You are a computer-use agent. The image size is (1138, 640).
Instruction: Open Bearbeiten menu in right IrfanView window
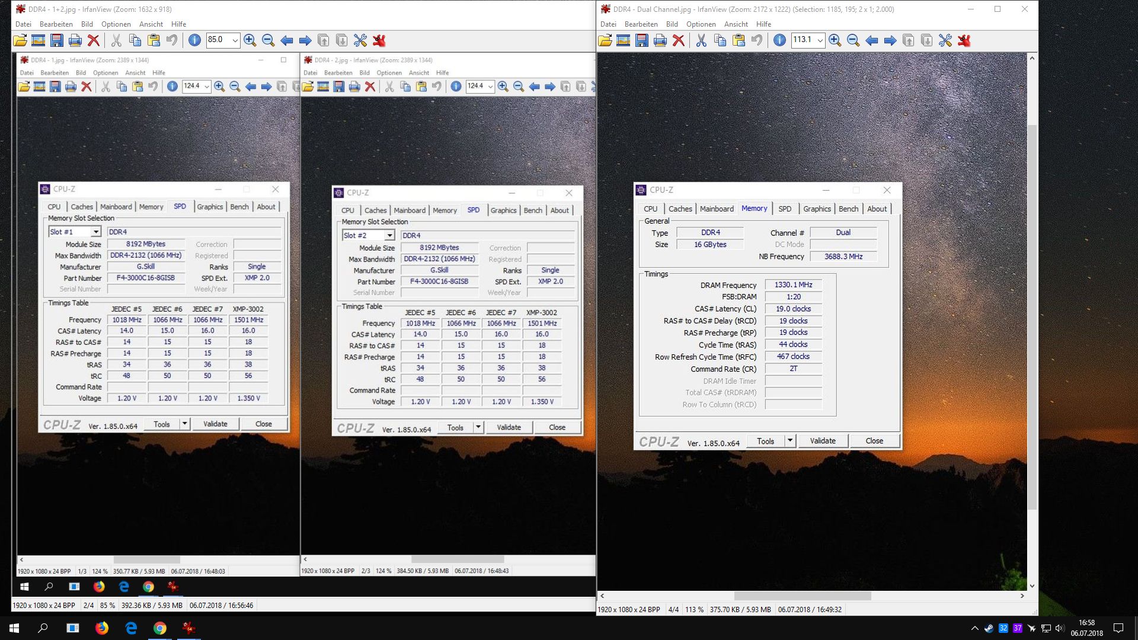[641, 24]
